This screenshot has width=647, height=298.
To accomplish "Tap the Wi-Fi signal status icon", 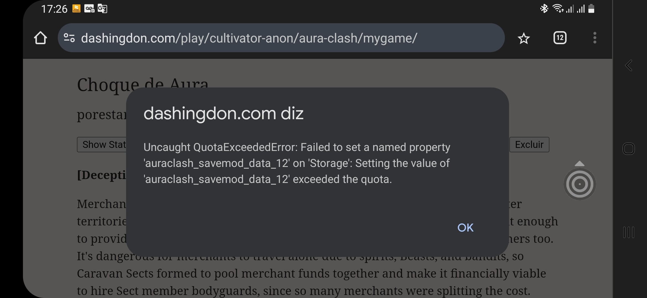I will tap(558, 9).
